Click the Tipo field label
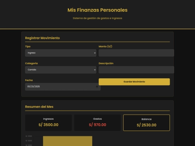This screenshot has height=146, width=195. click(28, 47)
